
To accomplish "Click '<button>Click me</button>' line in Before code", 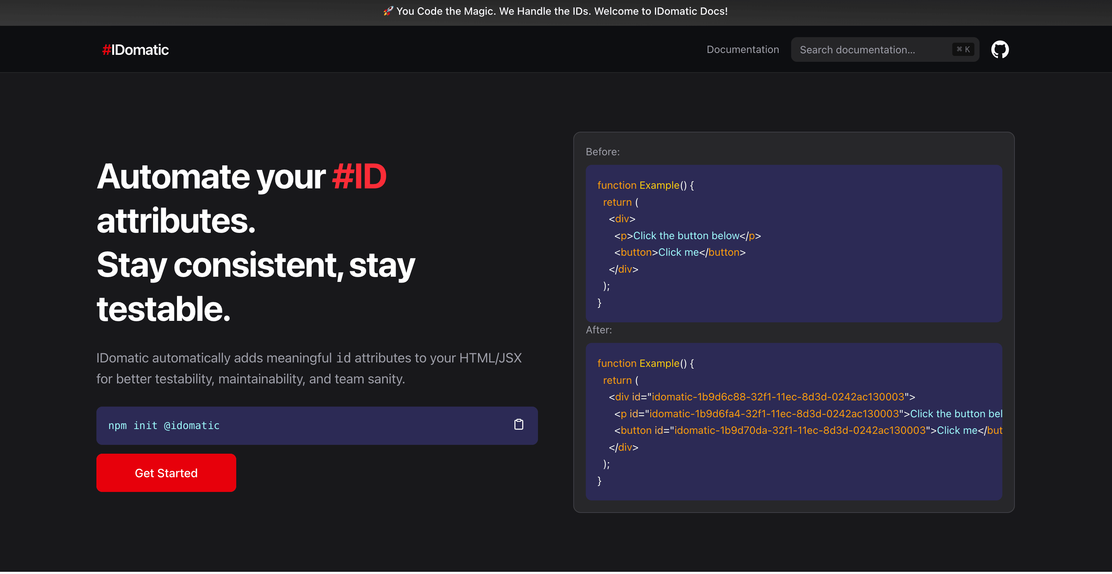I will coord(680,253).
